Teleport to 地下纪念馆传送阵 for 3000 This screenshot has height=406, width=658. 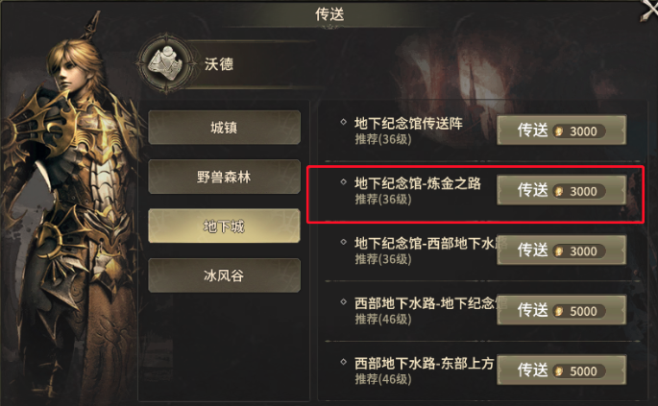pyautogui.click(x=562, y=131)
